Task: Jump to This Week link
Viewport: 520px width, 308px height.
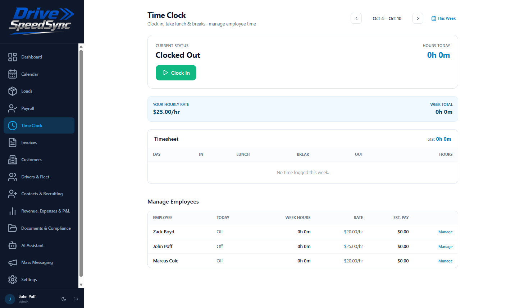Action: point(443,18)
